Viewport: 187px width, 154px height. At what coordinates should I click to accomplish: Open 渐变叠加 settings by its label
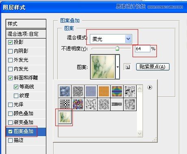point(24,122)
